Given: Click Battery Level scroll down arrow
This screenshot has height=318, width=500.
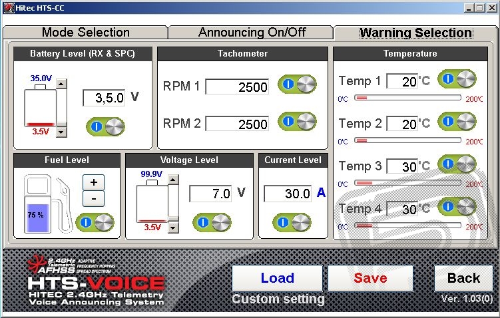Looking at the screenshot, I should point(61,132).
